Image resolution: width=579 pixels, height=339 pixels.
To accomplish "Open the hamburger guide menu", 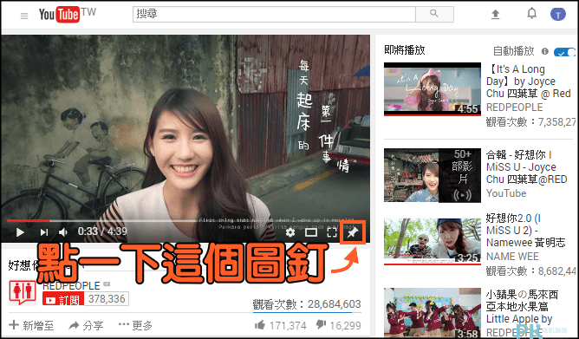I will click(24, 16).
